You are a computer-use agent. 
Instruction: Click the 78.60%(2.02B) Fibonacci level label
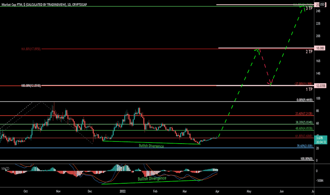[305, 146]
